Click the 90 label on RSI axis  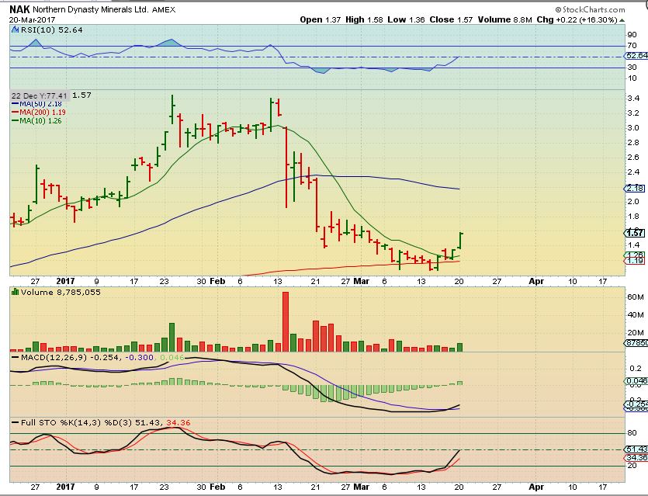632,35
